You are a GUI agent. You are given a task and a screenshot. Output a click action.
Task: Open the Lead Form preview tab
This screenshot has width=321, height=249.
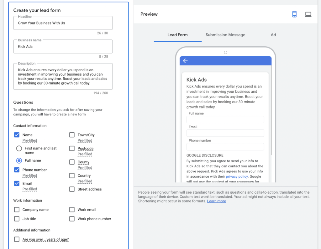[x=177, y=35]
